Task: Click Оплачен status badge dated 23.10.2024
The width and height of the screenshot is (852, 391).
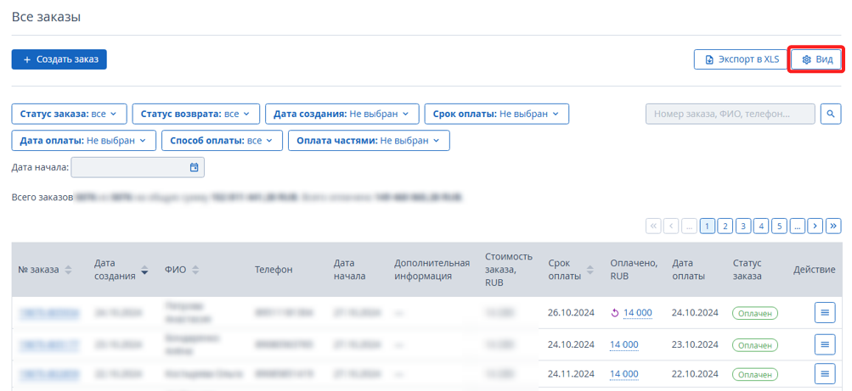Action: (754, 345)
